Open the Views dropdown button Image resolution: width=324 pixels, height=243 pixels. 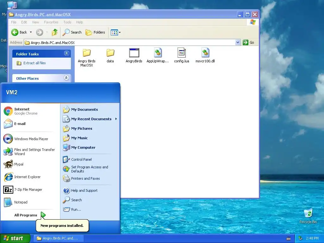tap(115, 32)
